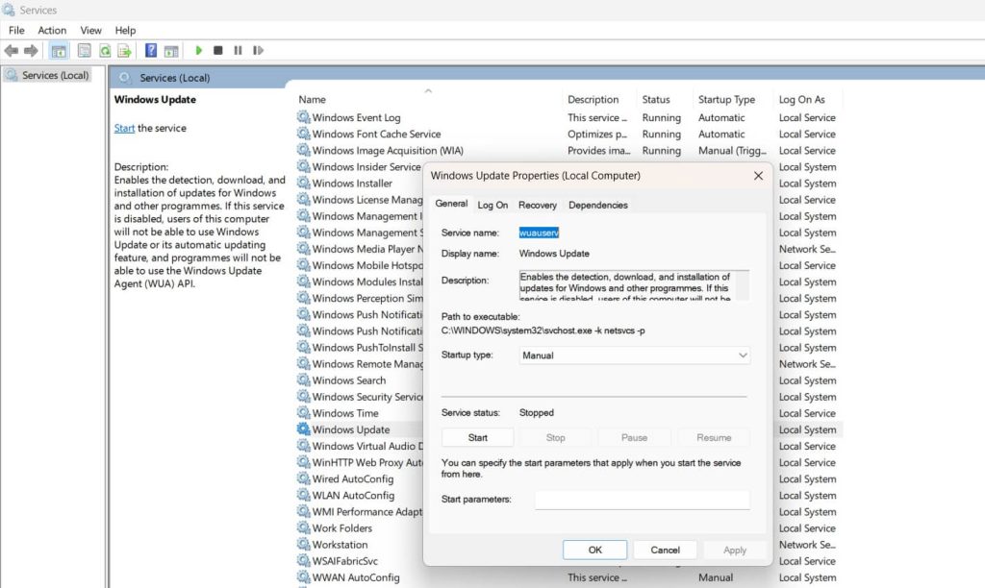
Task: Click the gear icon beside Windows Search
Action: (x=303, y=380)
